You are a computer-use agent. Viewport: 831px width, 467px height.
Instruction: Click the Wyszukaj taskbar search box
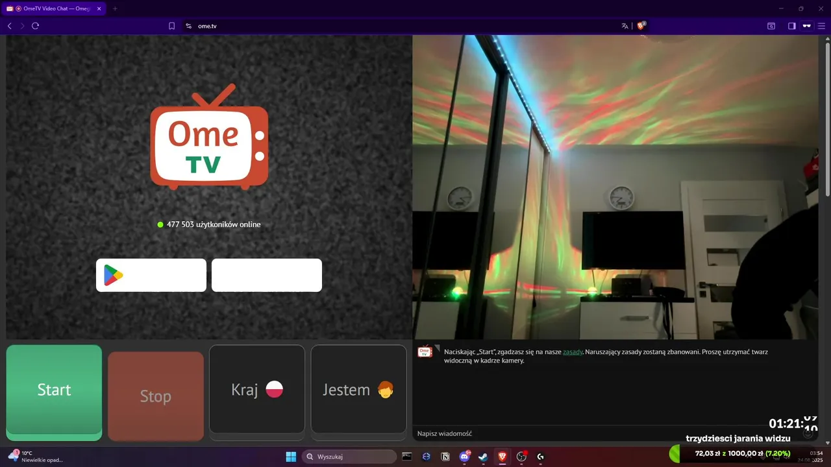(349, 457)
